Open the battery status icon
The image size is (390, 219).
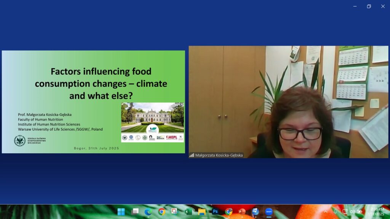pos(360,211)
